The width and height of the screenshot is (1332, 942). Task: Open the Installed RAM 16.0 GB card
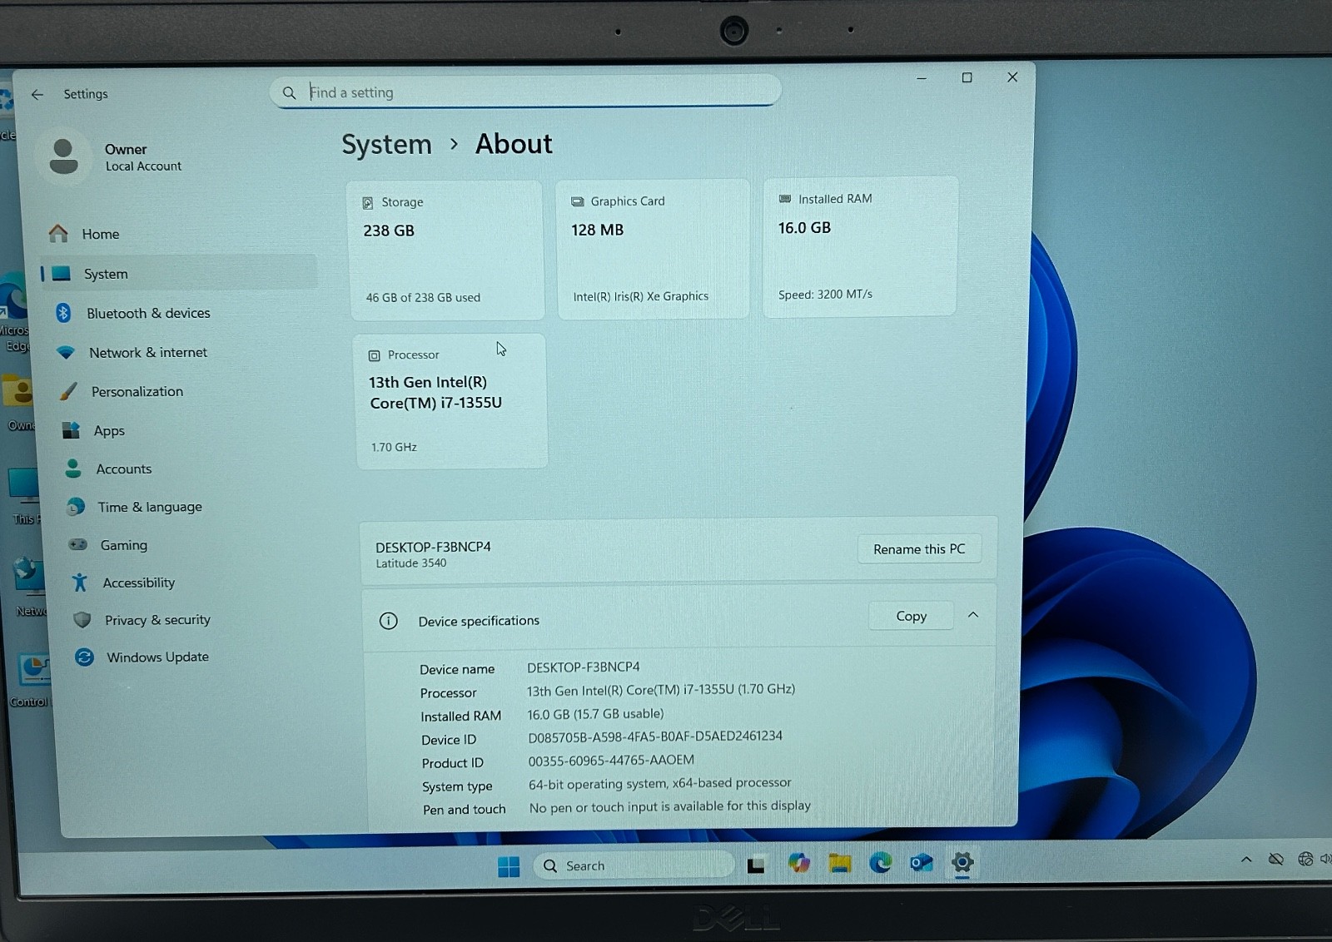tap(860, 246)
